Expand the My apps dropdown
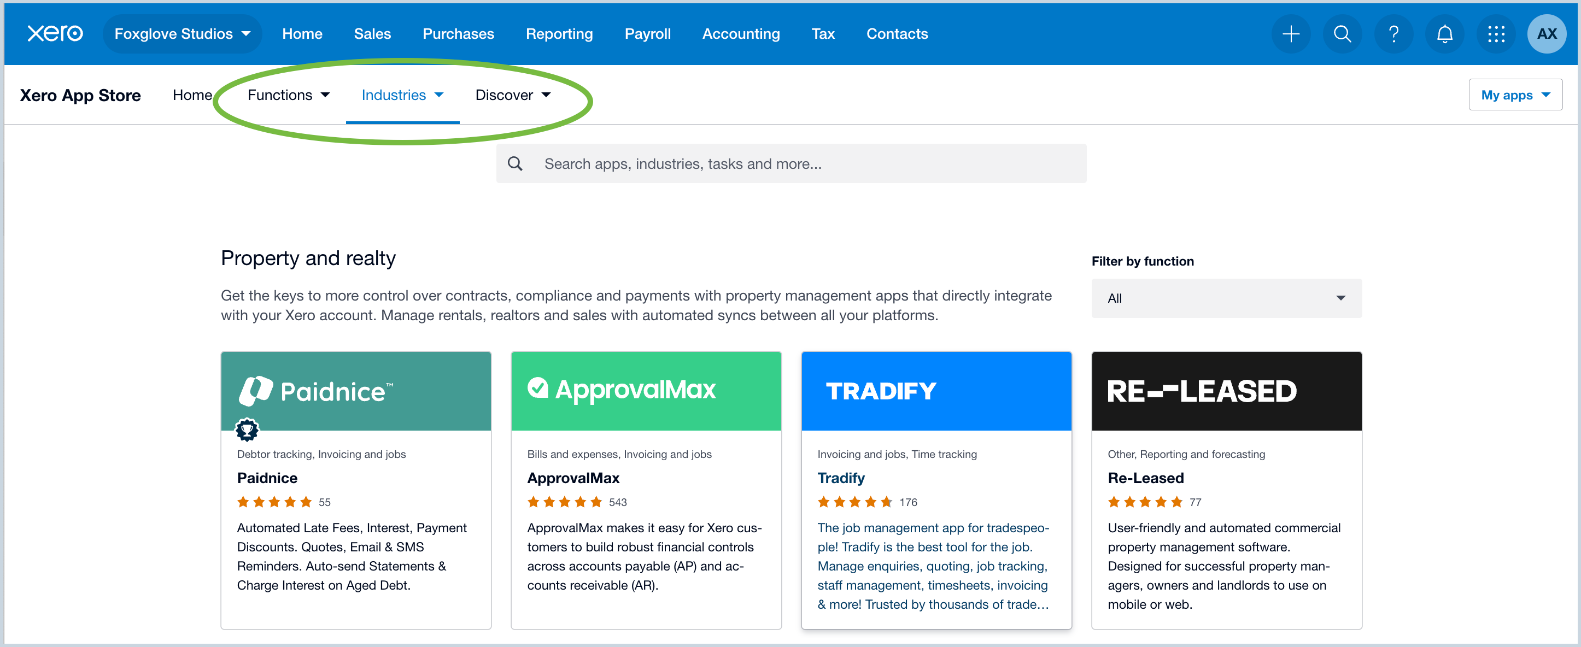The width and height of the screenshot is (1581, 647). click(x=1515, y=95)
